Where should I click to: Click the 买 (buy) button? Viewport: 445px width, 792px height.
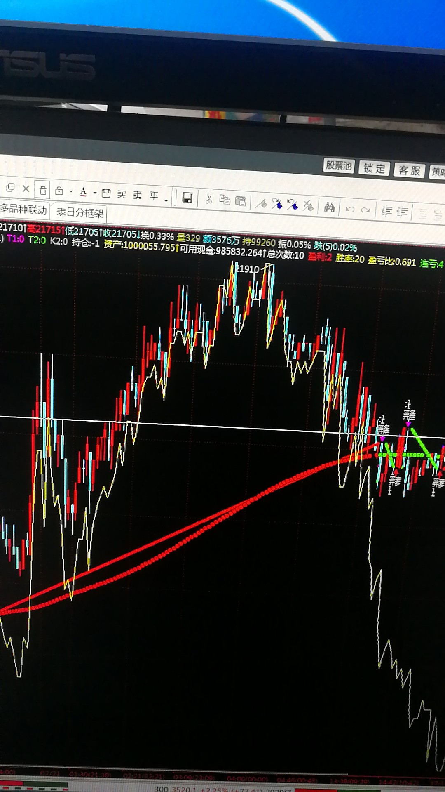(122, 194)
